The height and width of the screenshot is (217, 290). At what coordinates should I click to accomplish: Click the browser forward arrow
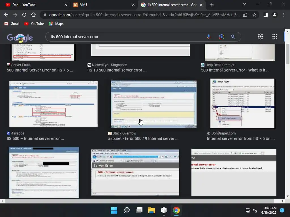coord(15,15)
